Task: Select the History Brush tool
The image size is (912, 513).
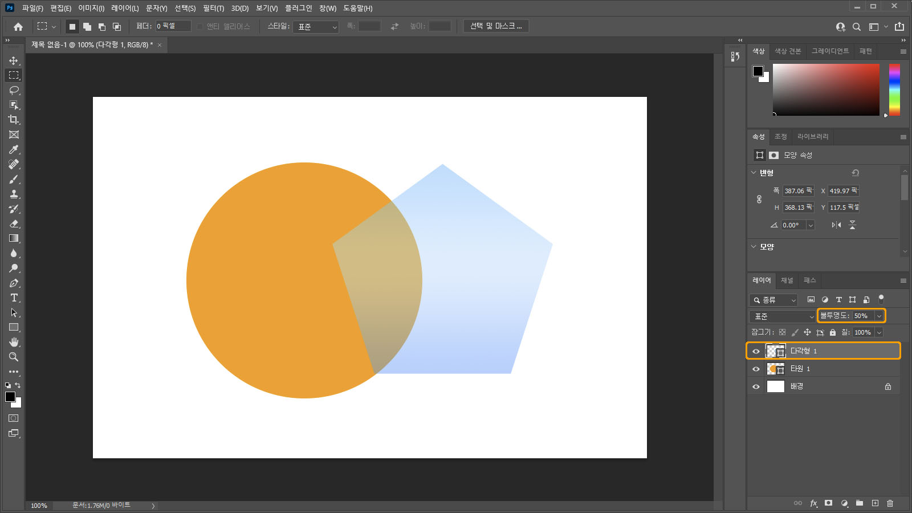Action: (x=14, y=209)
